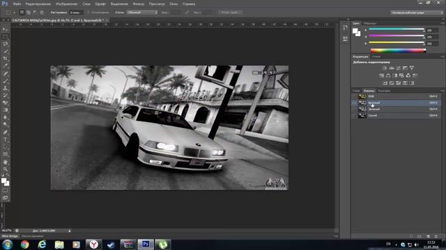Select the Move tool
This screenshot has height=250, width=446.
pyautogui.click(x=6, y=29)
